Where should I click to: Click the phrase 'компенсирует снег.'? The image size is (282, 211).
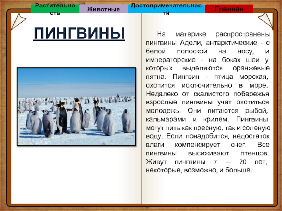[210, 145]
